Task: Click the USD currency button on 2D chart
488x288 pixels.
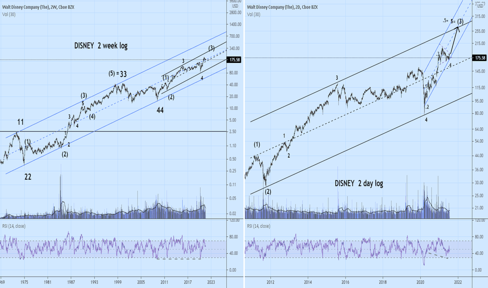Action: coord(480,6)
